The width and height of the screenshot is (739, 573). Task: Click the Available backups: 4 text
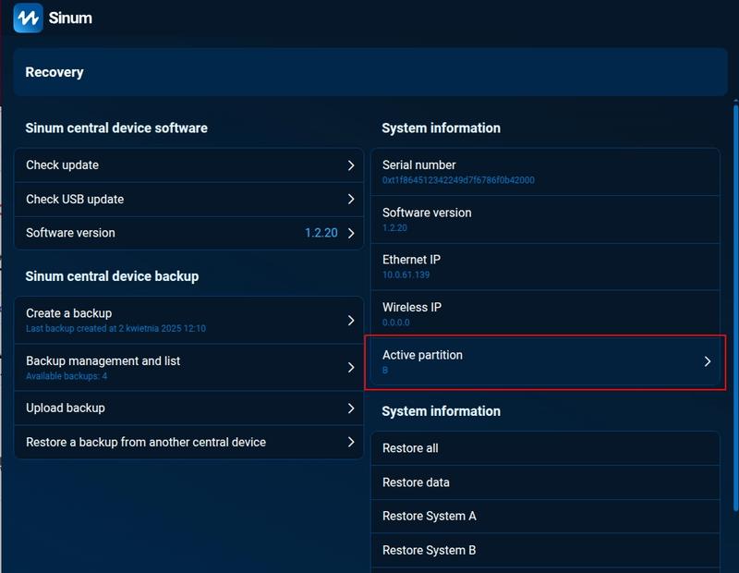[67, 376]
